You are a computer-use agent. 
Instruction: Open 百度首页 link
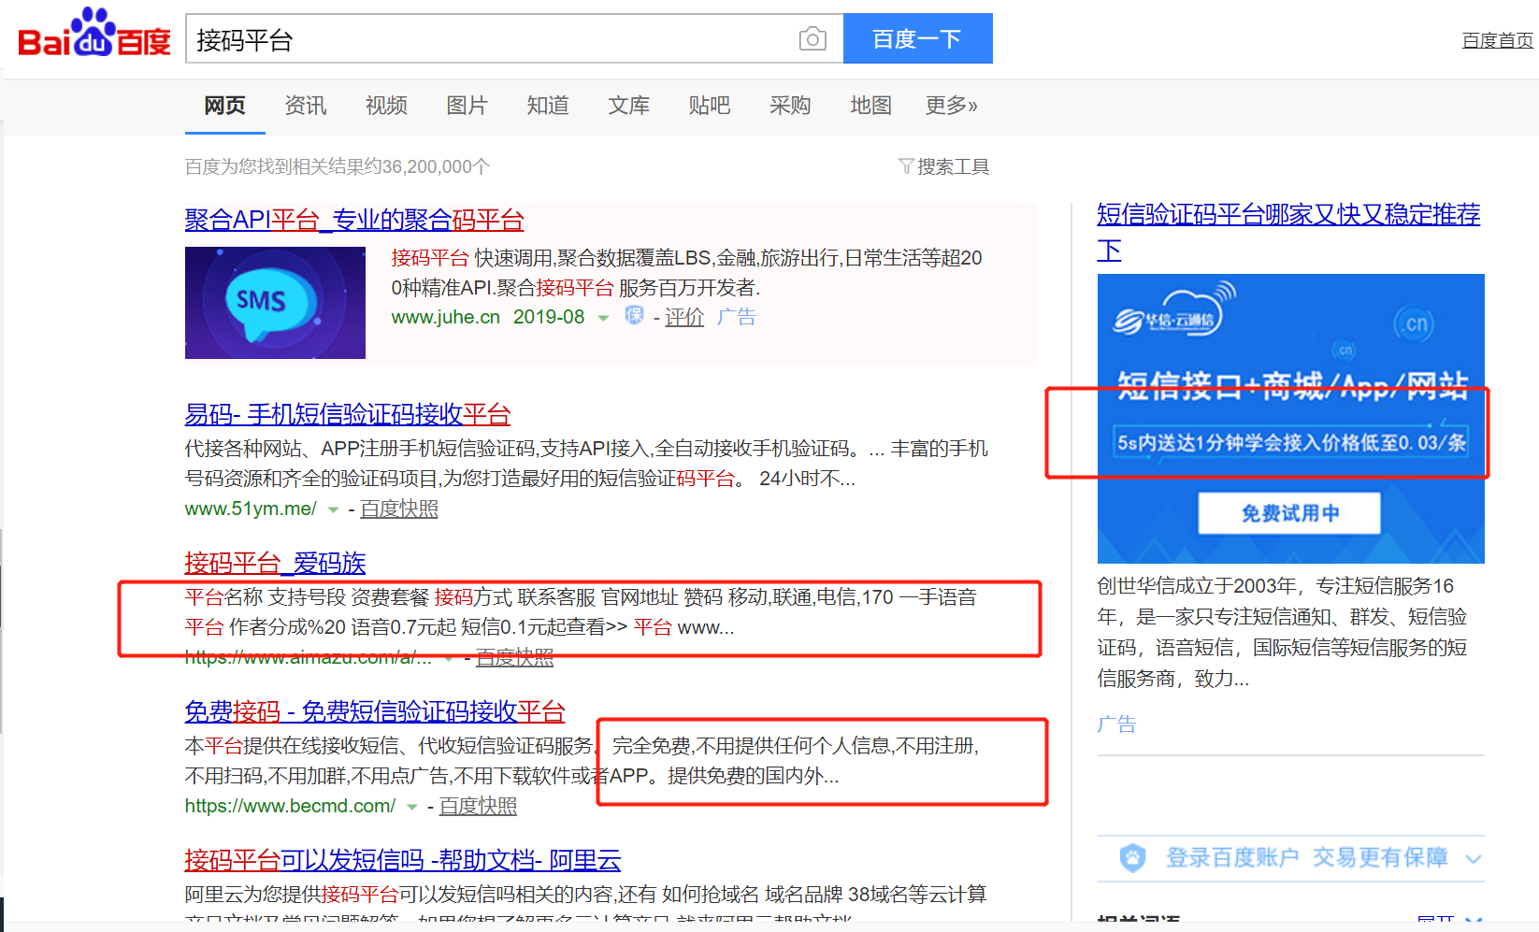pyautogui.click(x=1497, y=40)
